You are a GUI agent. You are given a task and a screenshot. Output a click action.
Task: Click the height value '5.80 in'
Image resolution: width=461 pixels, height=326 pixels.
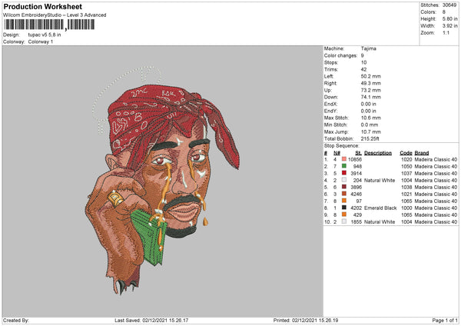(x=449, y=18)
